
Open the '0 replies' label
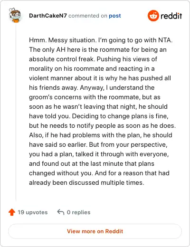pos(78,212)
